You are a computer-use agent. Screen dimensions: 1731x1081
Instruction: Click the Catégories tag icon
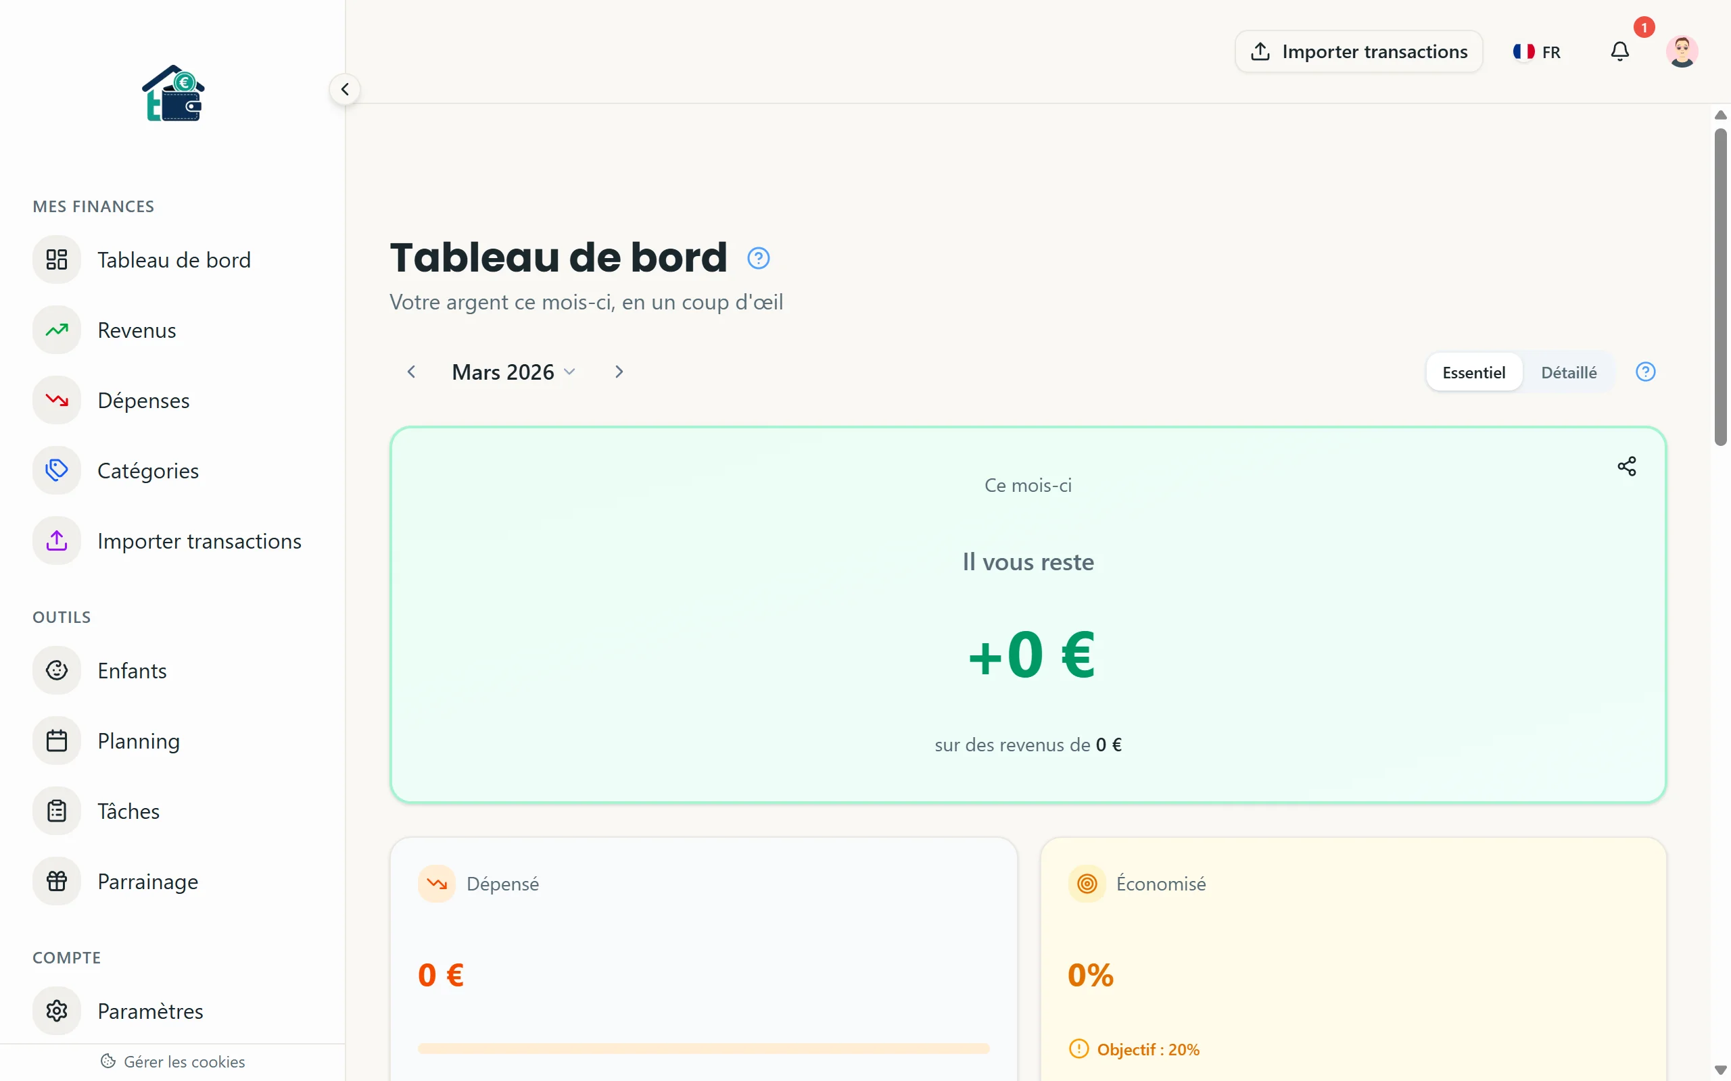[57, 470]
